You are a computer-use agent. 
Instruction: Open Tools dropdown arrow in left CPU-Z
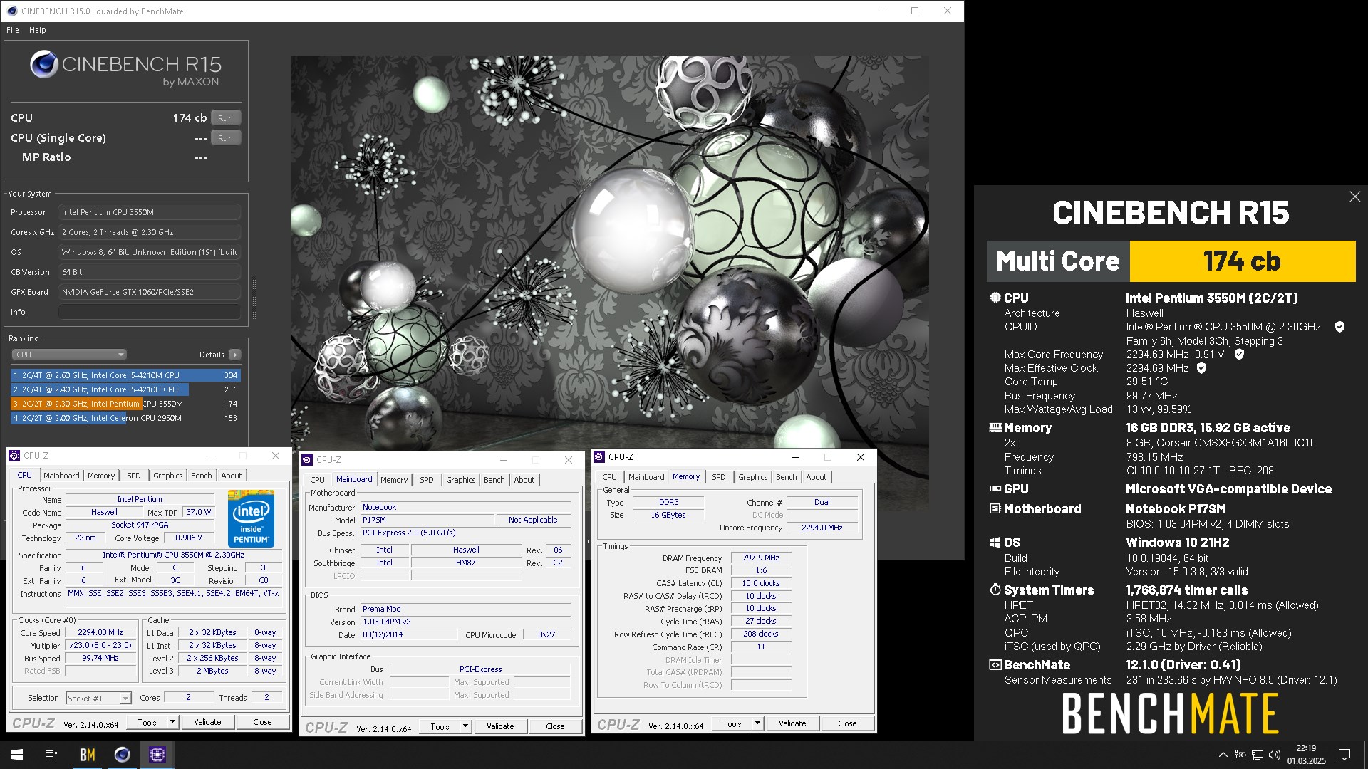172,722
